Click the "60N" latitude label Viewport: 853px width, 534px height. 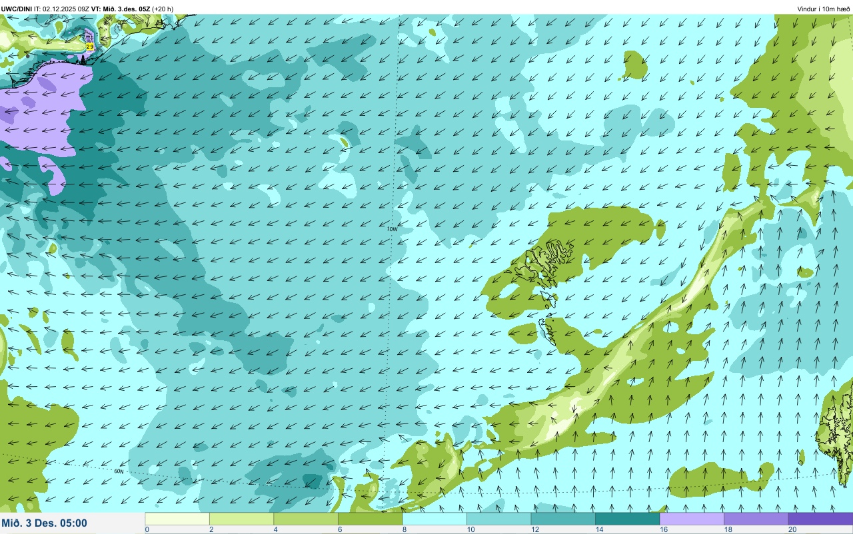point(119,471)
